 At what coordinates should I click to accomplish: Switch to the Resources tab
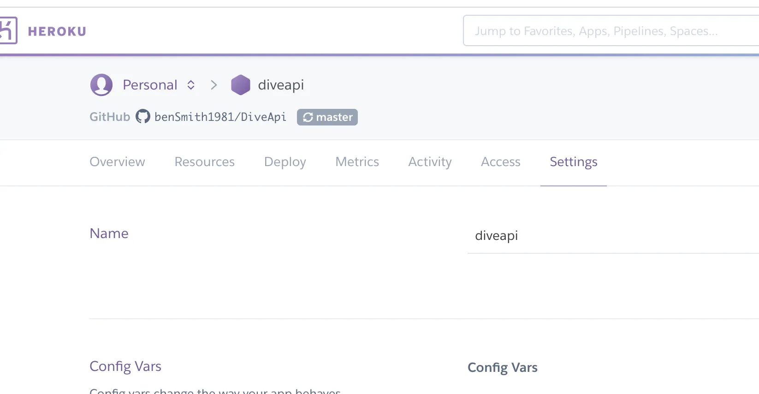pyautogui.click(x=205, y=162)
